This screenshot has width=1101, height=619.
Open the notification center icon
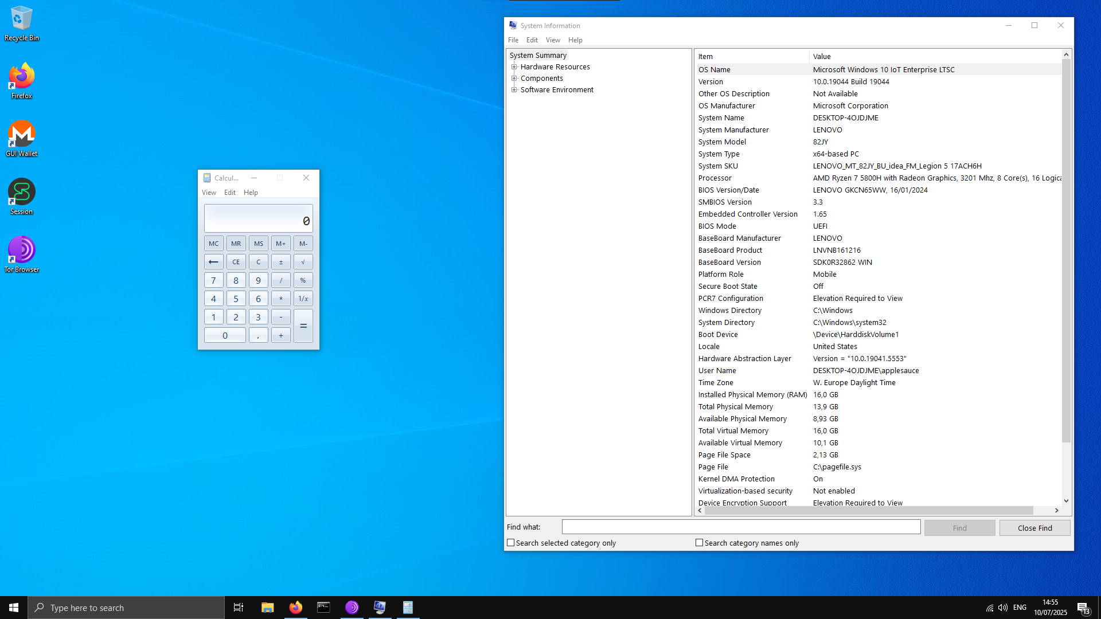tap(1083, 608)
